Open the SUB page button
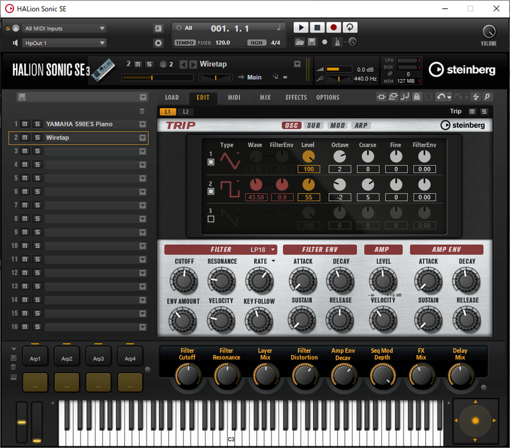Screen dimensions: 510x448 tap(314, 125)
